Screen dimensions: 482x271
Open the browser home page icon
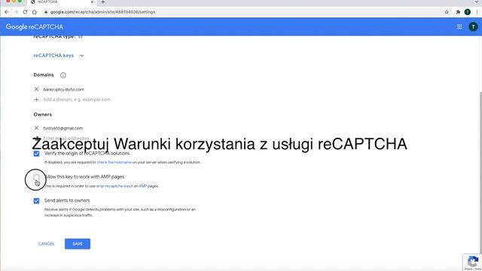(x=35, y=12)
